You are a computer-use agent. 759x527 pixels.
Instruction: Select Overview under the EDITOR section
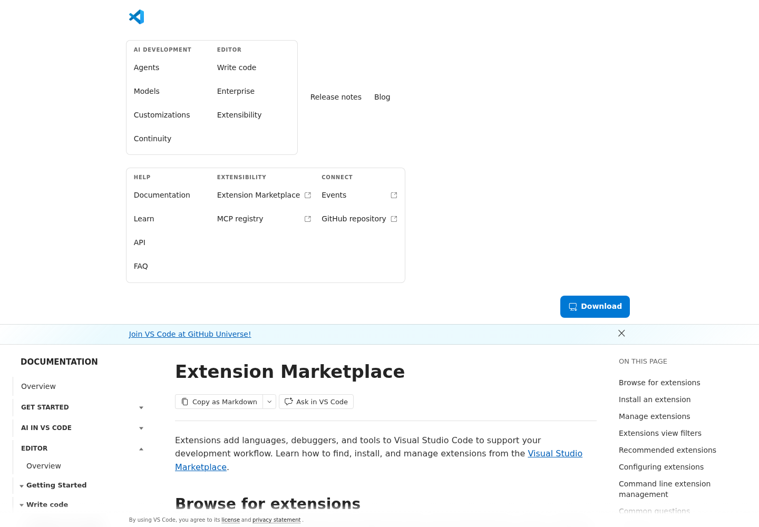tap(44, 466)
